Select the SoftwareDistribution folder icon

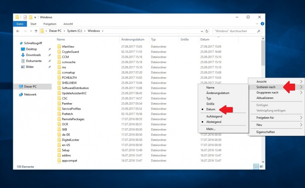tap(59, 88)
